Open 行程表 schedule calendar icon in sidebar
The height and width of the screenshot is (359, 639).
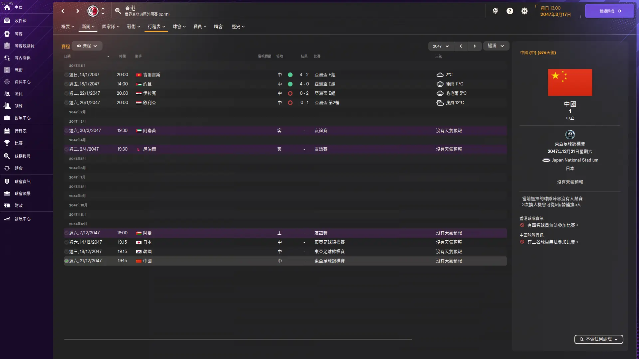pyautogui.click(x=7, y=131)
